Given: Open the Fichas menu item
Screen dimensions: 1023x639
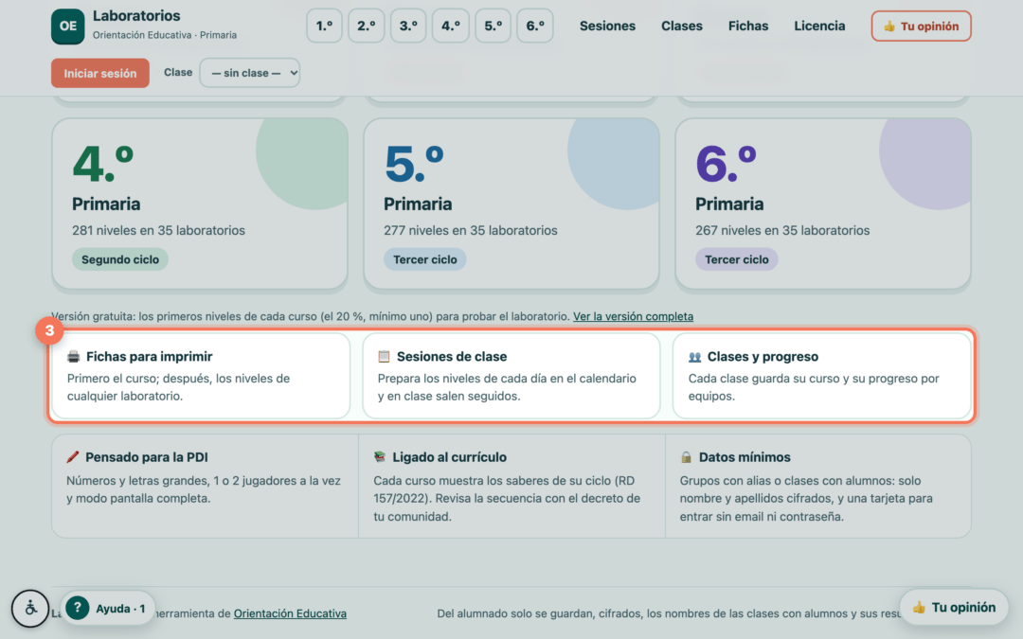Looking at the screenshot, I should click(748, 27).
